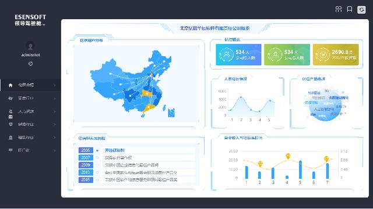Select the radio marker next to 2007
The width and height of the screenshot is (373, 209).
click(97, 157)
